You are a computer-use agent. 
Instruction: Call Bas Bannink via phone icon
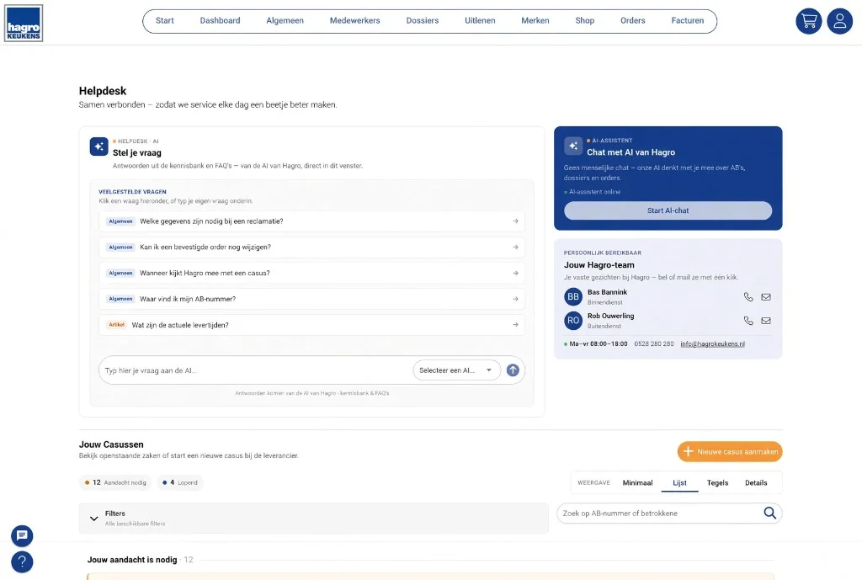748,297
